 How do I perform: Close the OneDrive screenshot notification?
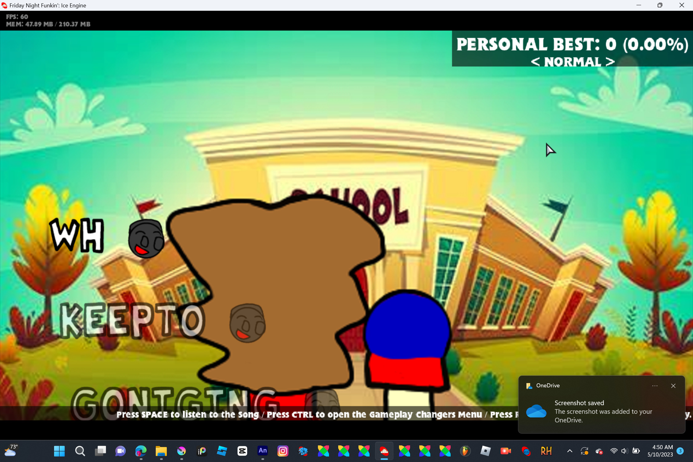(673, 386)
